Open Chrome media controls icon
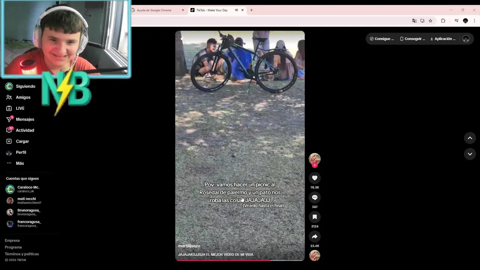The width and height of the screenshot is (480, 270). 456,21
